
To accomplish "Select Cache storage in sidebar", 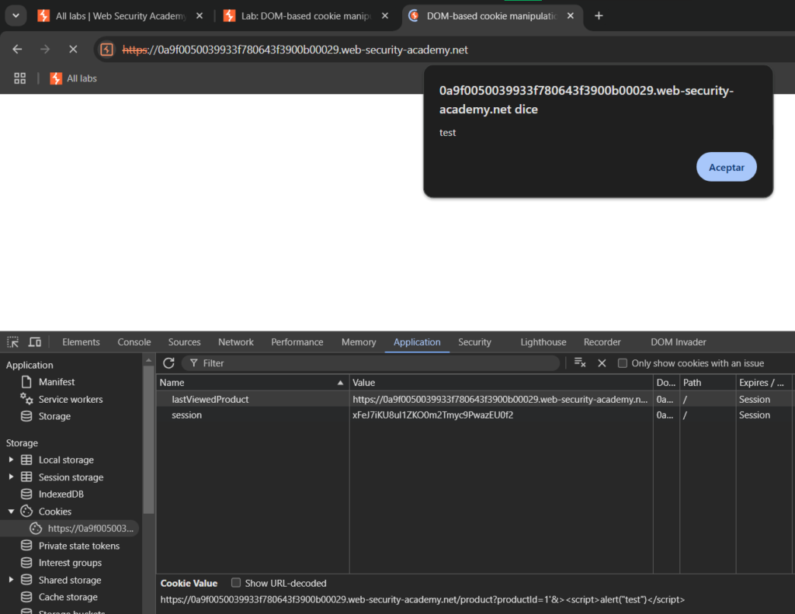I will (x=68, y=597).
